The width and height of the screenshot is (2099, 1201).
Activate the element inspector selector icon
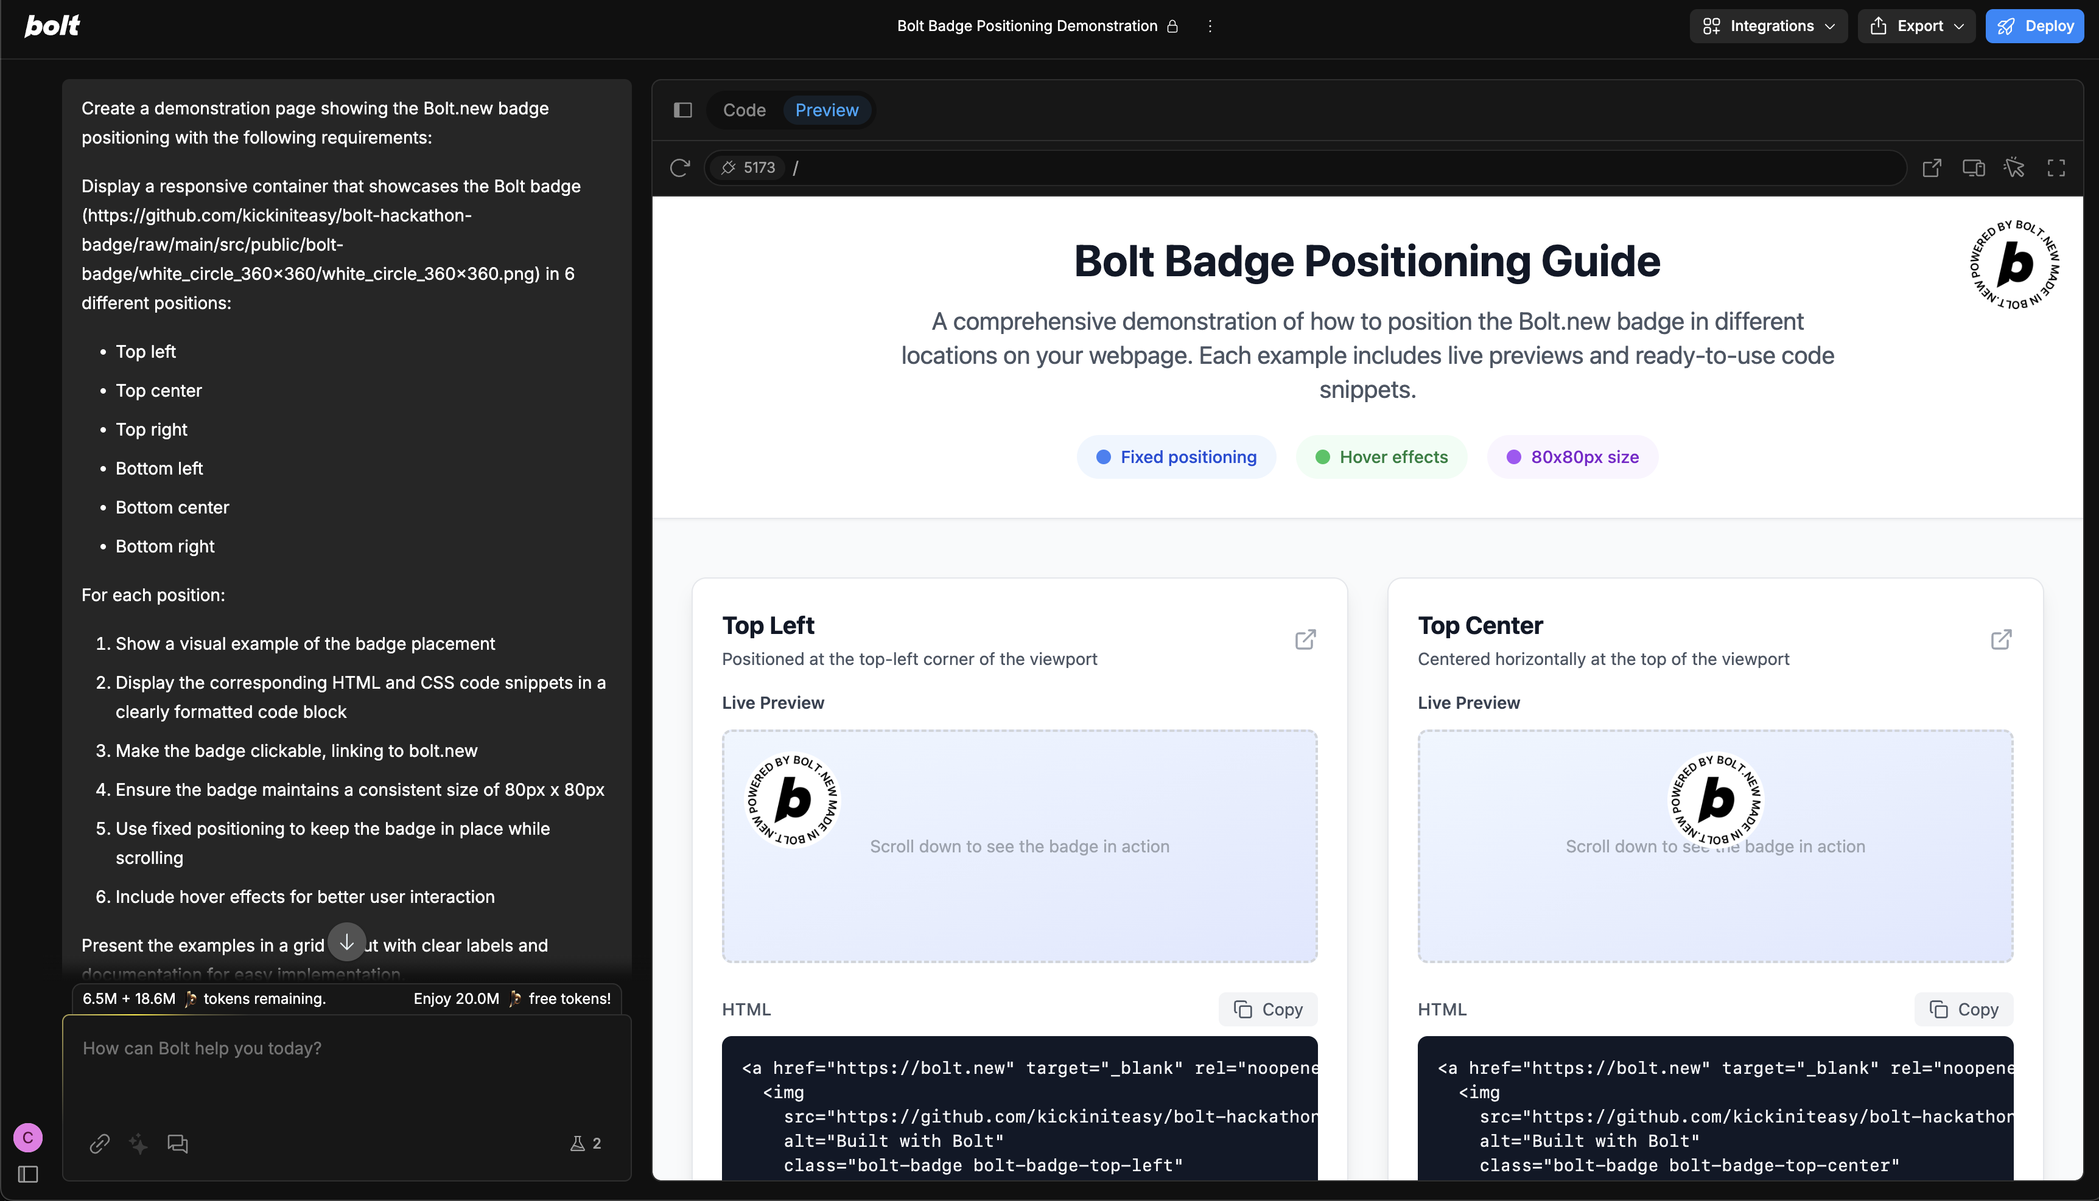[x=2014, y=167]
